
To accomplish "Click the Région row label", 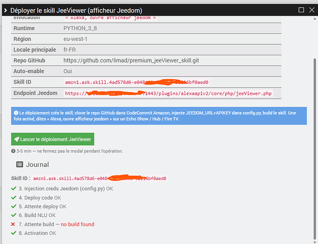I will [22, 39].
